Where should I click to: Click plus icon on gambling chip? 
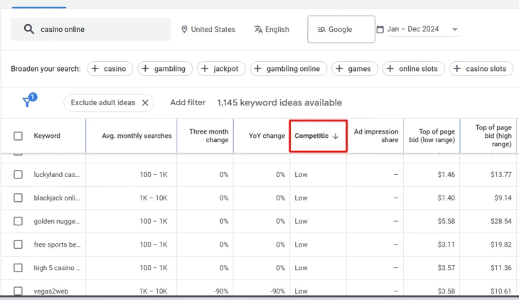click(145, 68)
